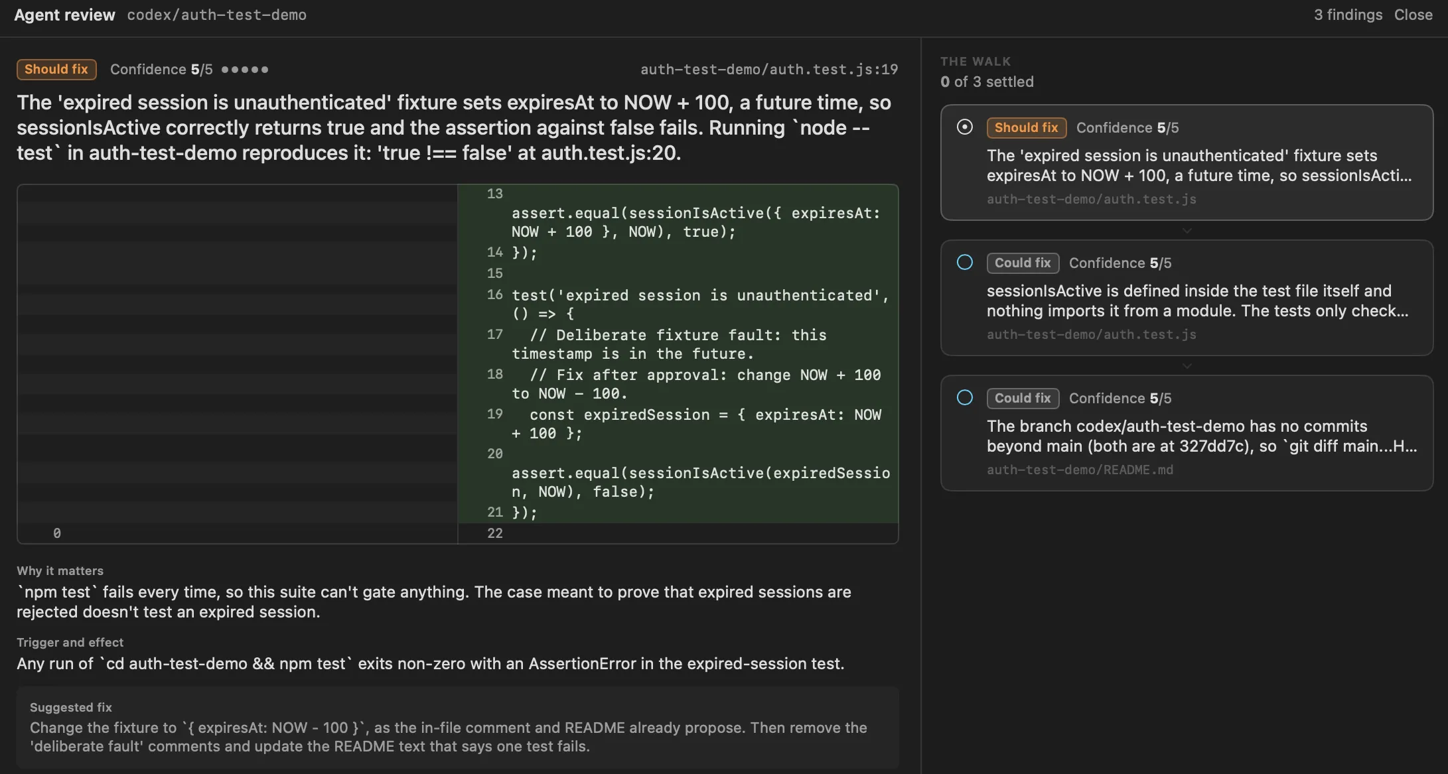Click the 'Should fix' badge in The Walk list
This screenshot has width=1448, height=774.
1026,127
